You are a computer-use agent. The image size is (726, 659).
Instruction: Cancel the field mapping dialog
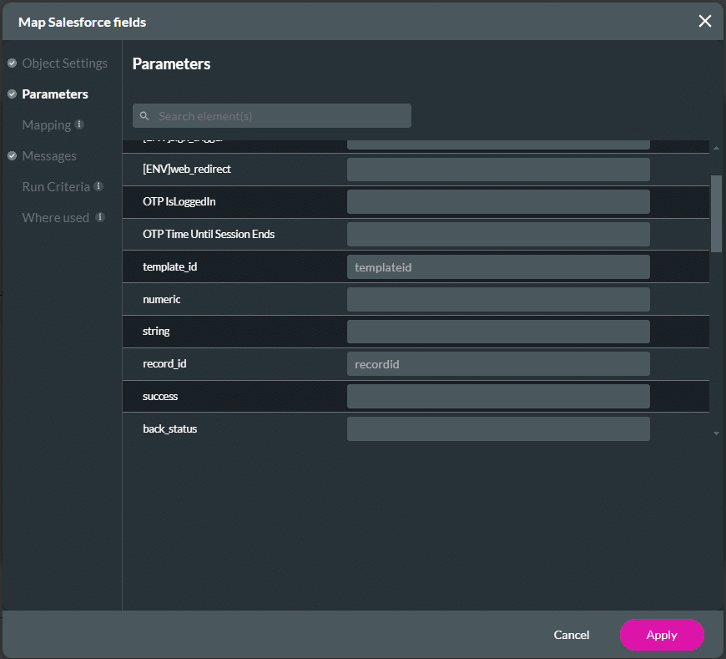[x=572, y=635]
